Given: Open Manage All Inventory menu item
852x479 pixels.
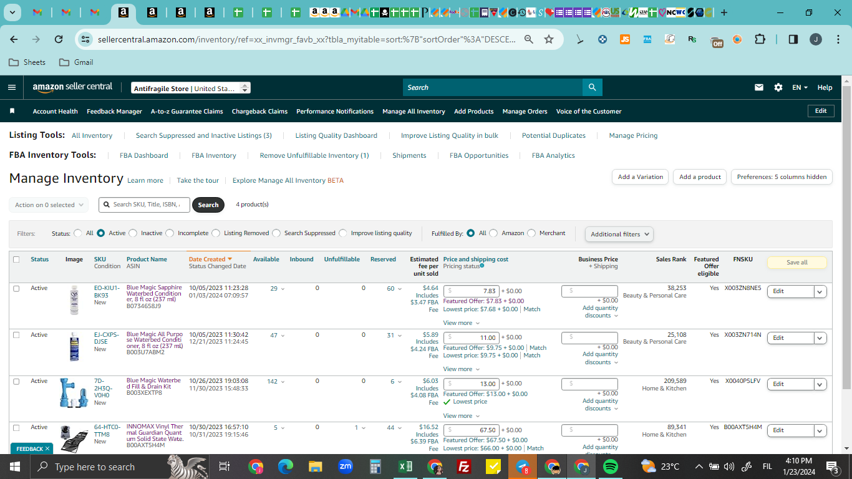Looking at the screenshot, I should 414,111.
